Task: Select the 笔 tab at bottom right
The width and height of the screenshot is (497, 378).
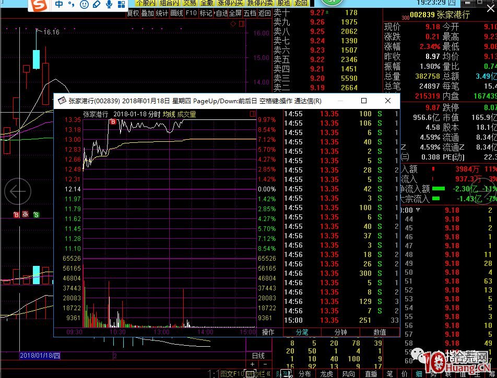Action: tap(389, 374)
